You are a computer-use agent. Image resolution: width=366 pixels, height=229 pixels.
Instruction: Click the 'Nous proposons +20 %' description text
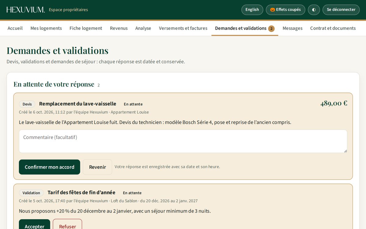115,211
